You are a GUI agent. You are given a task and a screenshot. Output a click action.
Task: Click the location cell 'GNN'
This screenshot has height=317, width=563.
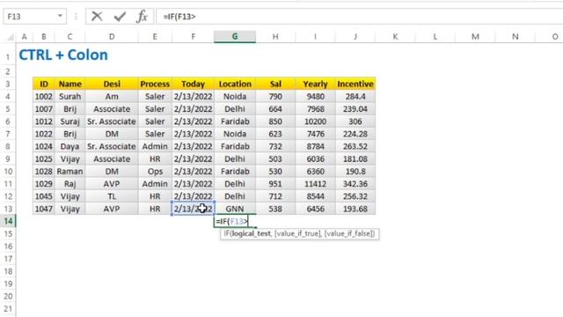(x=235, y=209)
